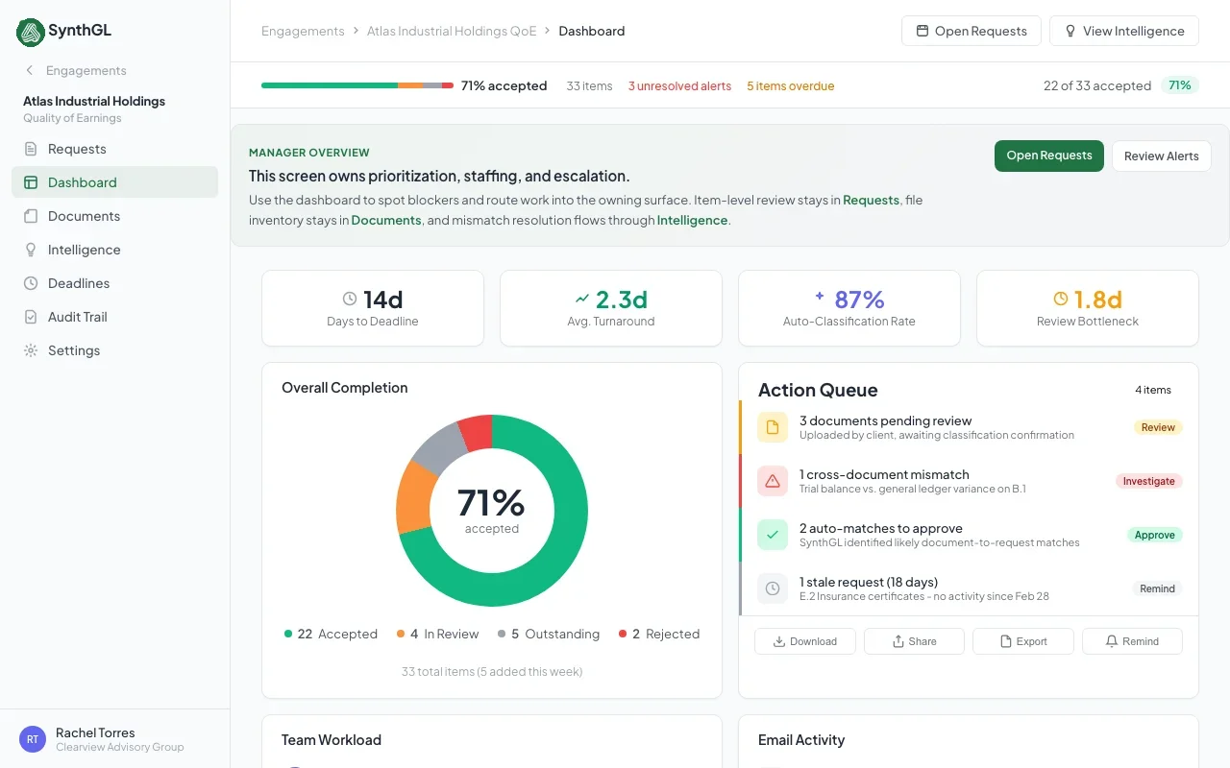
Task: Click the green Open Requests button
Action: [x=1048, y=156]
